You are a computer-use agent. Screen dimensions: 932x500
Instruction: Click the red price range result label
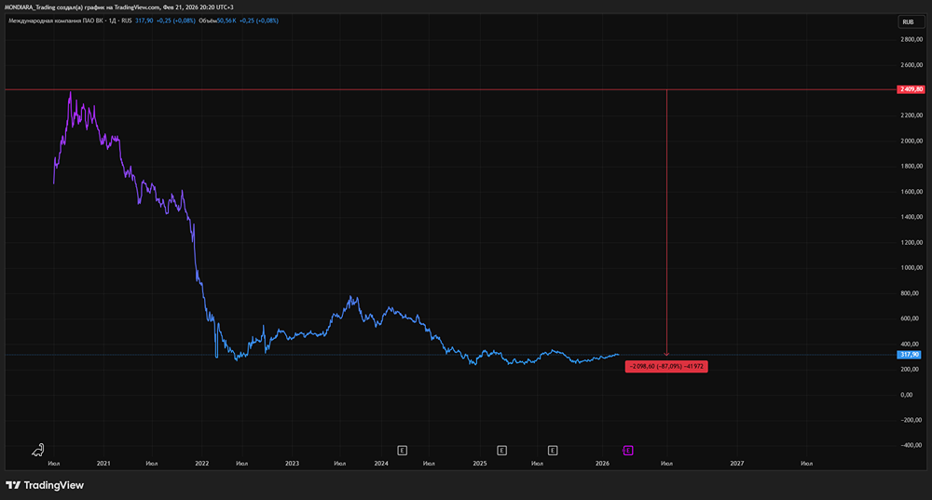point(666,367)
